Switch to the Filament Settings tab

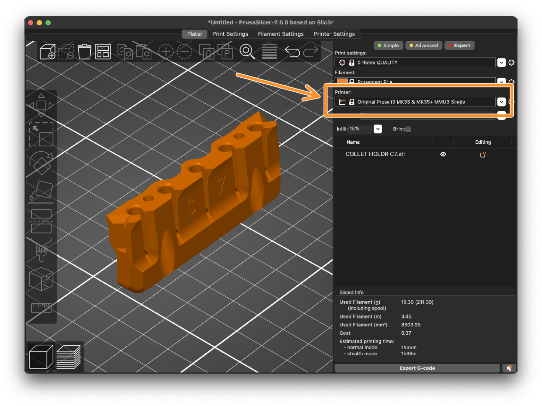[x=281, y=34]
